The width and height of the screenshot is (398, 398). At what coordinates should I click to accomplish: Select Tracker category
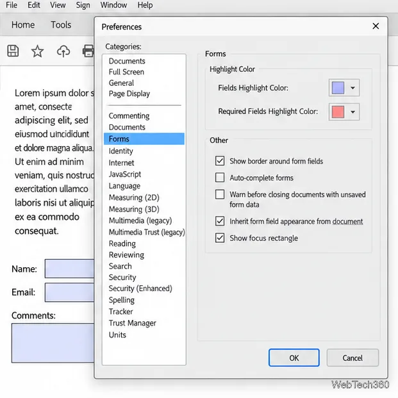[x=121, y=311]
